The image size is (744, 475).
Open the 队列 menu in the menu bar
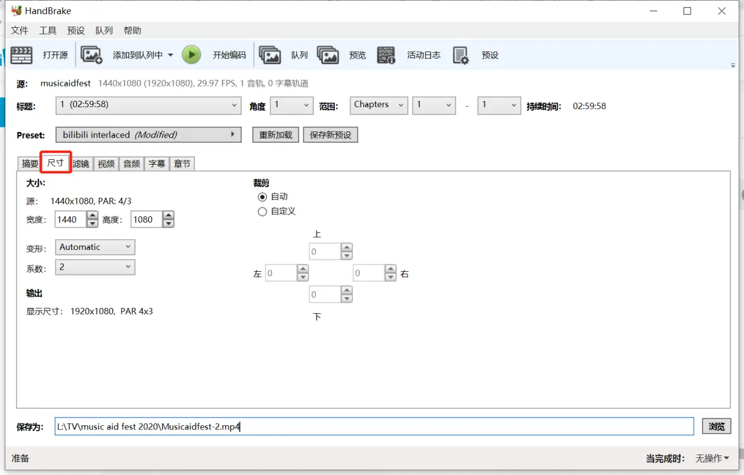pos(104,31)
